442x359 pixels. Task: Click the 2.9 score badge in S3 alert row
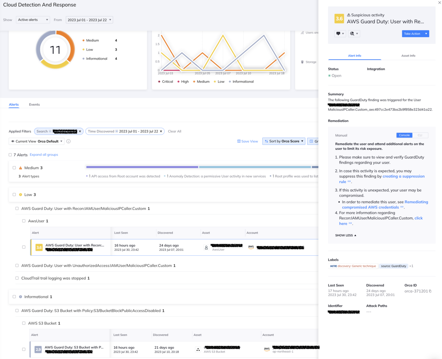coord(38,349)
